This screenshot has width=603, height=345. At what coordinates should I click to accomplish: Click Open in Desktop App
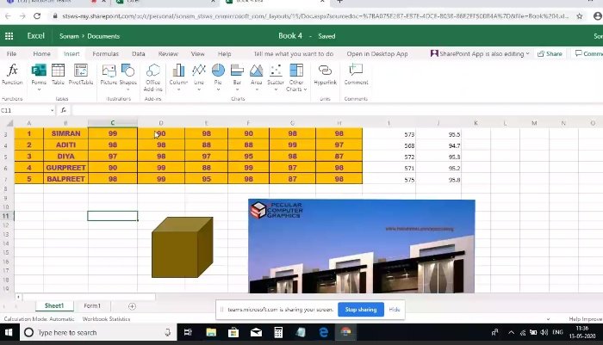pyautogui.click(x=377, y=54)
